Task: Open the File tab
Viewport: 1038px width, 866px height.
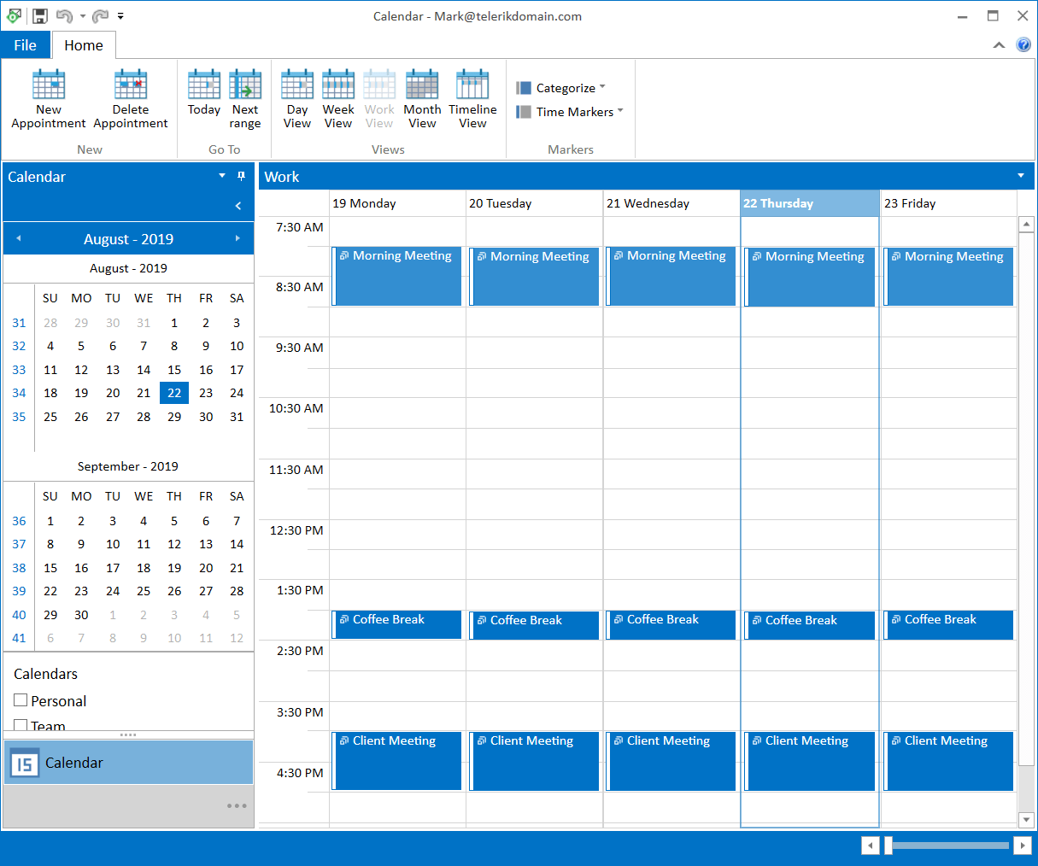Action: point(25,44)
